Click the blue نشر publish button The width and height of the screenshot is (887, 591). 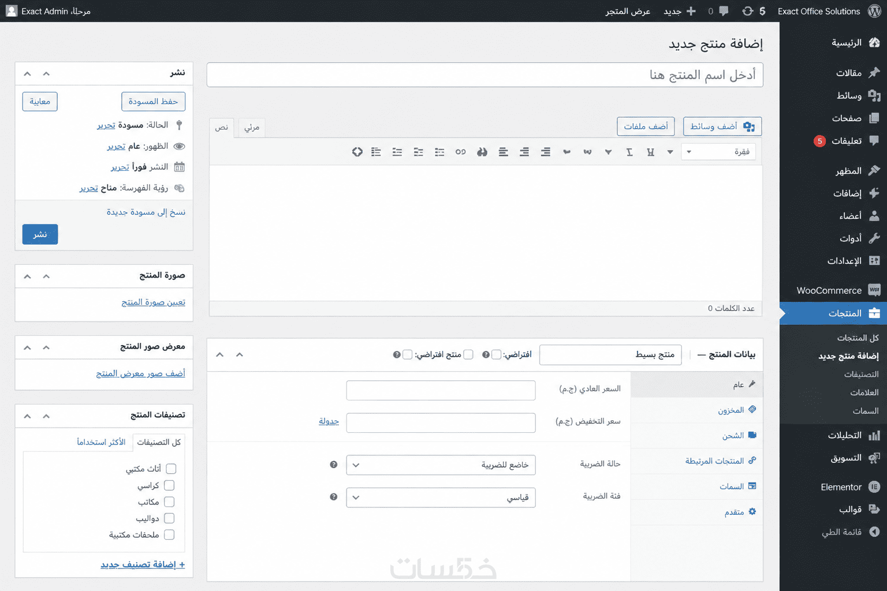tap(40, 234)
